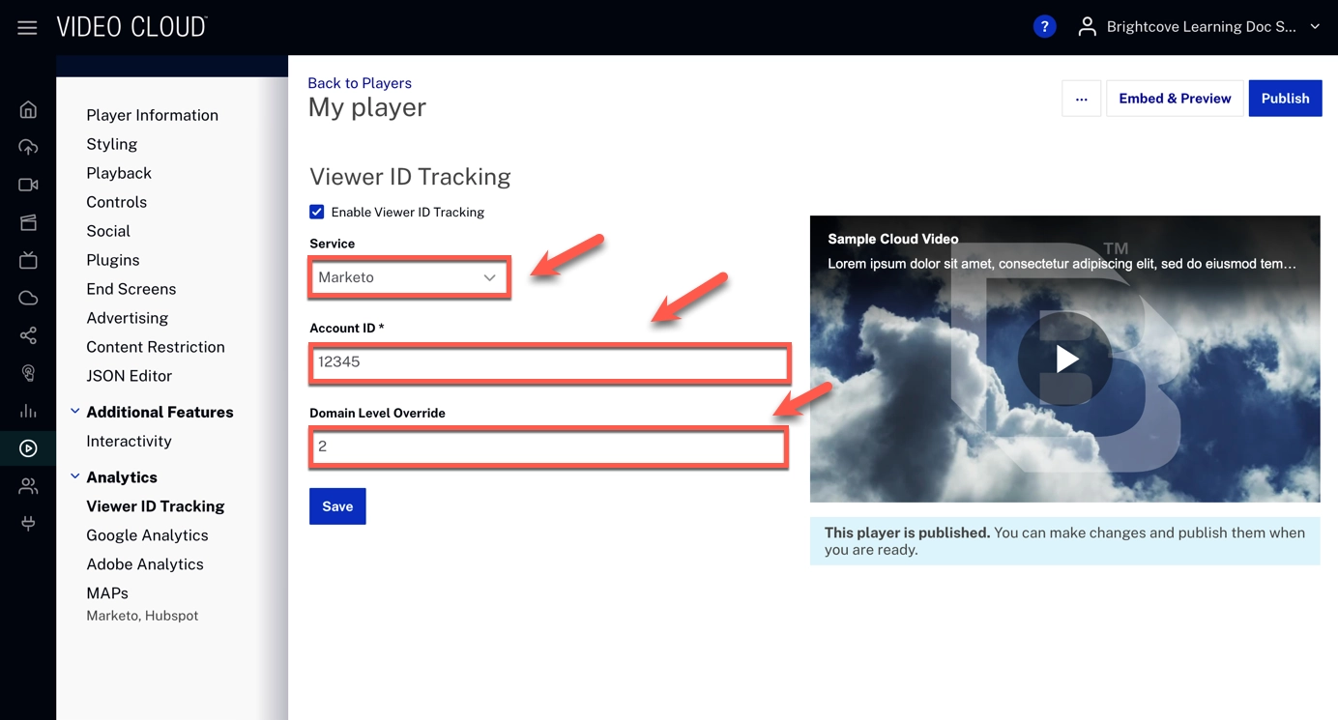This screenshot has width=1338, height=720.
Task: Go to the Styling settings page
Action: [x=111, y=144]
